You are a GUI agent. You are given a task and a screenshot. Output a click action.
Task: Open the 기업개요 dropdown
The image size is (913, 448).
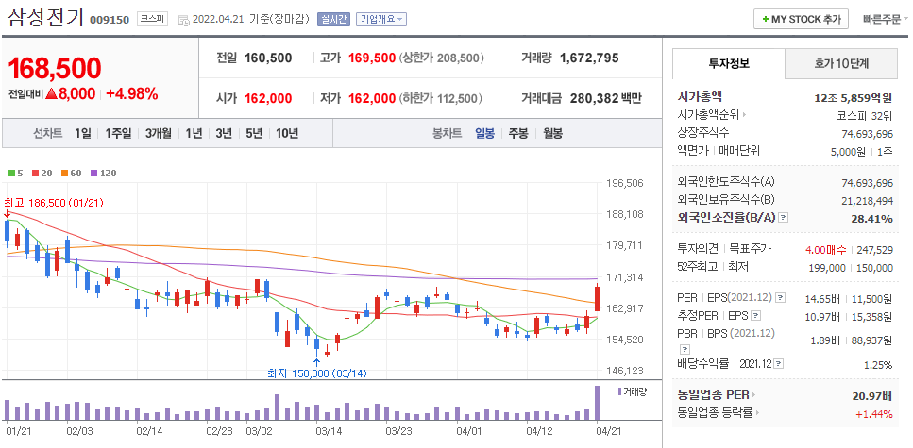tap(381, 19)
